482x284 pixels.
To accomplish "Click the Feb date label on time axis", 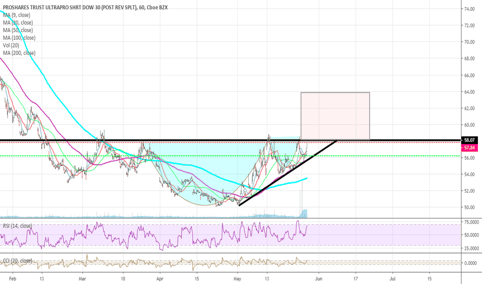I will pos(12,279).
